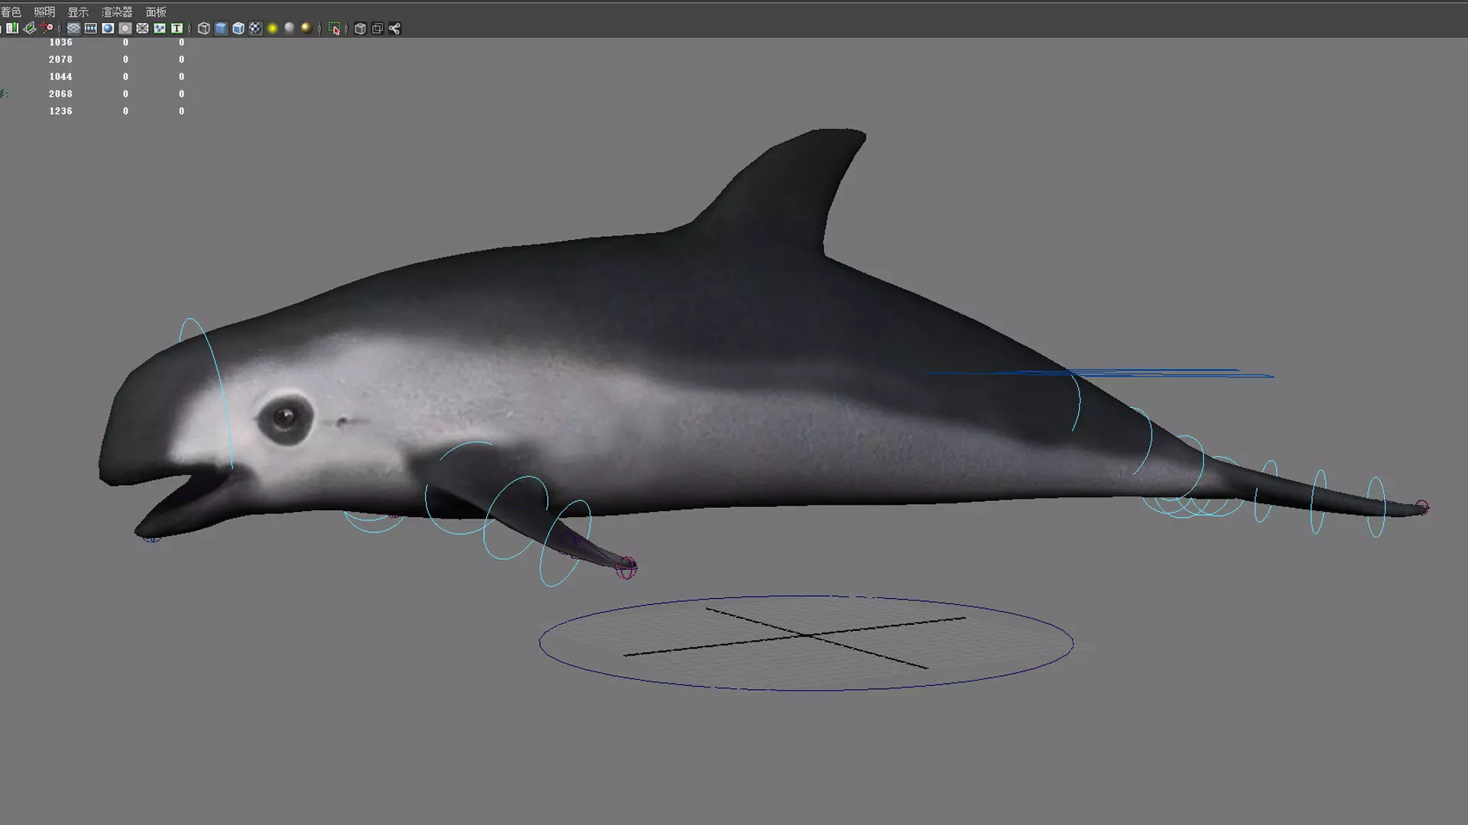
Task: Click the isolate select icon
Action: [334, 28]
